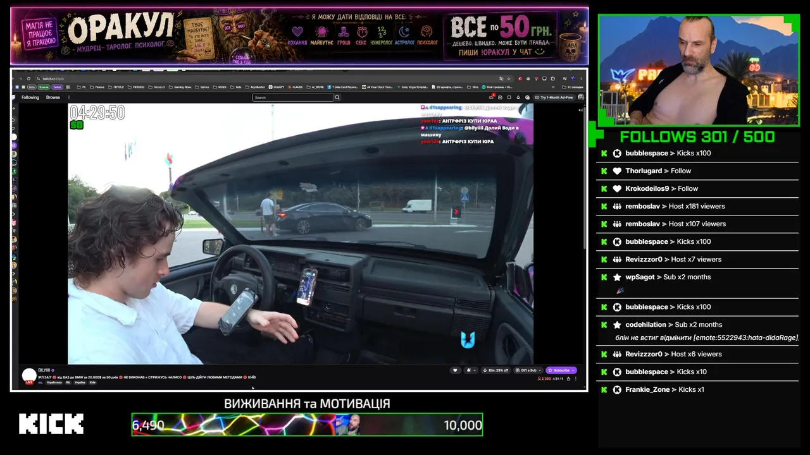This screenshot has height=455, width=810.
Task: Click the Frankie_Zone Kicks x1 row
Action: coord(697,389)
